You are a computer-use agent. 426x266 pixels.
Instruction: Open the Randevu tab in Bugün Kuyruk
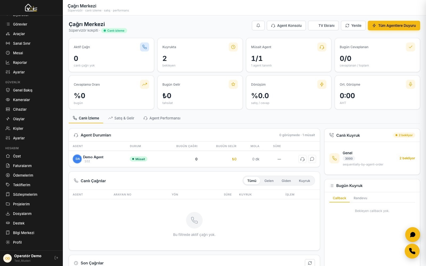(360, 198)
